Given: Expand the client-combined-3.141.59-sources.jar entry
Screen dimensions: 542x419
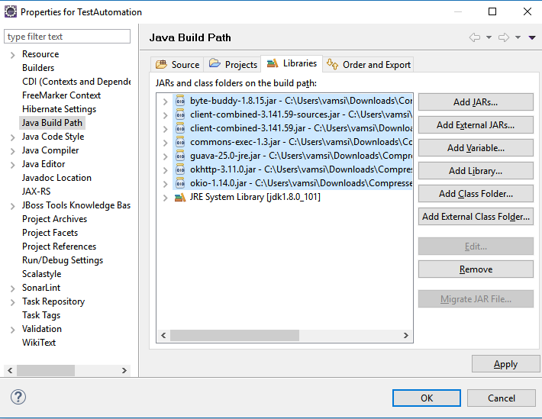Looking at the screenshot, I should point(165,115).
